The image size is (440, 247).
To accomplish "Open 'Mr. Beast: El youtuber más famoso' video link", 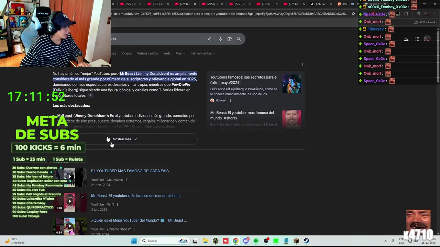I will pos(136,196).
